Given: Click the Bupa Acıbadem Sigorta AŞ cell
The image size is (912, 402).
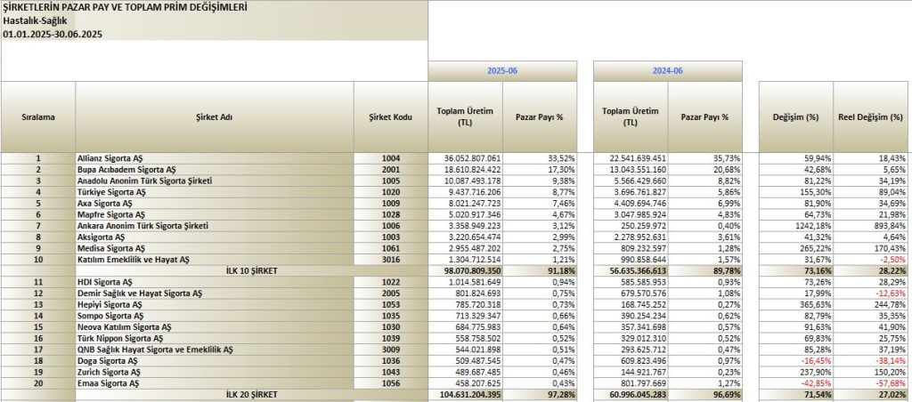Looking at the screenshot, I should (x=215, y=170).
